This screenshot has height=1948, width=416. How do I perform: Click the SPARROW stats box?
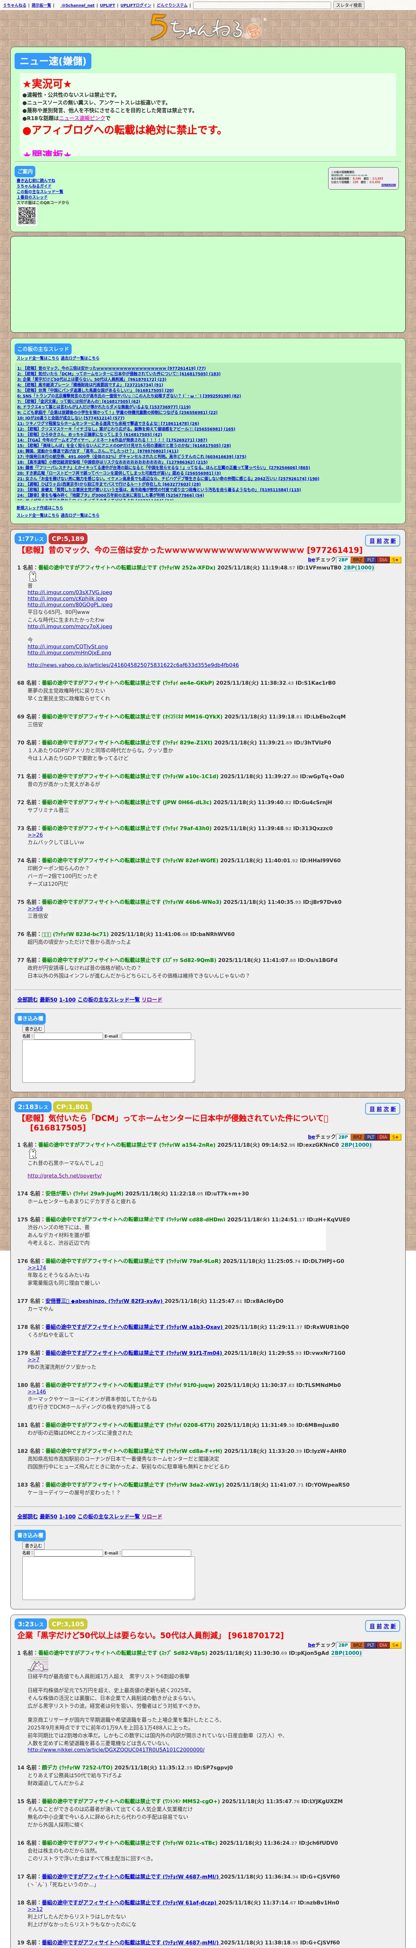[x=363, y=179]
